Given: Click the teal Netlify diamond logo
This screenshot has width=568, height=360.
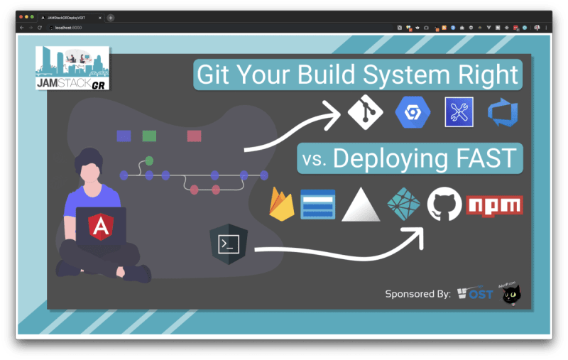Looking at the screenshot, I should tap(403, 204).
